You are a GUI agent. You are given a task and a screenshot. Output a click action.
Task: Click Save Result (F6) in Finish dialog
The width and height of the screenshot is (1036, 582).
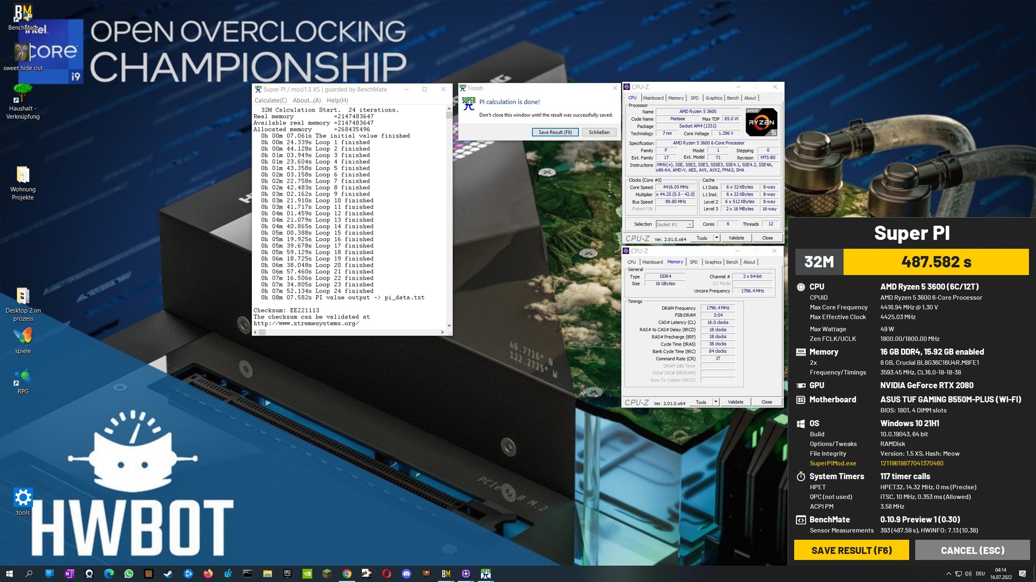(x=555, y=132)
